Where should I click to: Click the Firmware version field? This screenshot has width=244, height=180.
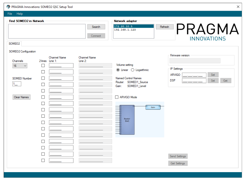click(x=195, y=61)
